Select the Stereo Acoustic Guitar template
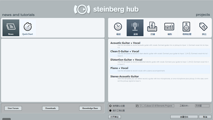Viewport: 213px width, 120px height. (x=124, y=76)
